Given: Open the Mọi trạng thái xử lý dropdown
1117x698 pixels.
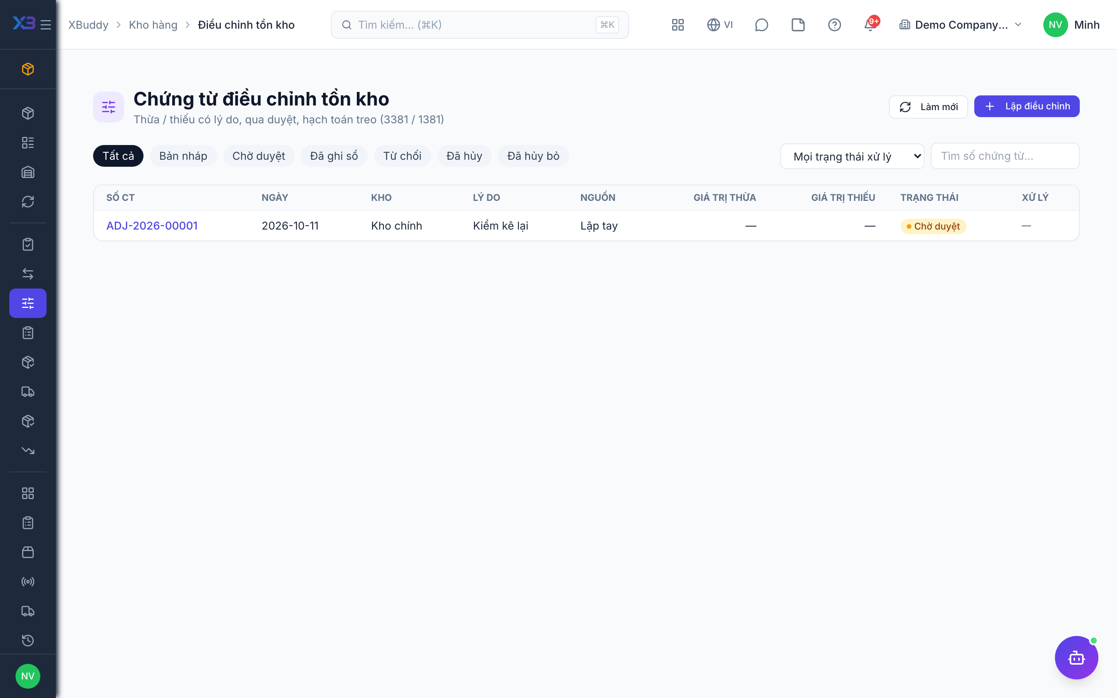Looking at the screenshot, I should (852, 157).
